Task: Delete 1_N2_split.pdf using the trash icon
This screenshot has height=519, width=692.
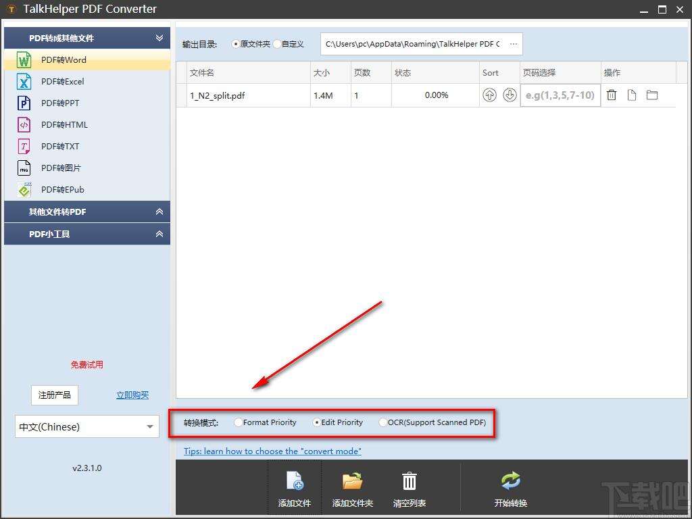Action: tap(612, 95)
